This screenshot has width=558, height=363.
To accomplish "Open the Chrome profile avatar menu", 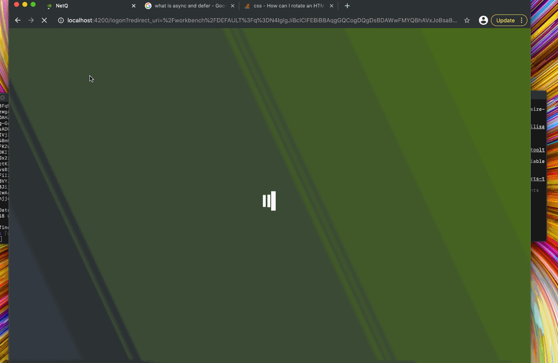I will point(483,20).
